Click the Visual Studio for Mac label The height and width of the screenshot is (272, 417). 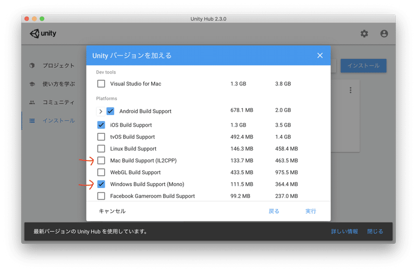(136, 84)
